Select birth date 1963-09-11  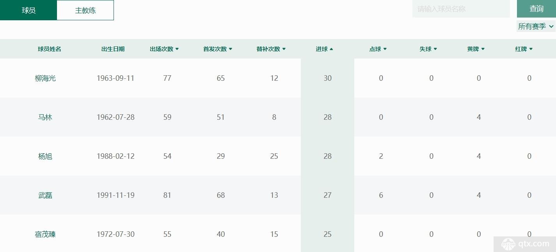coord(115,78)
